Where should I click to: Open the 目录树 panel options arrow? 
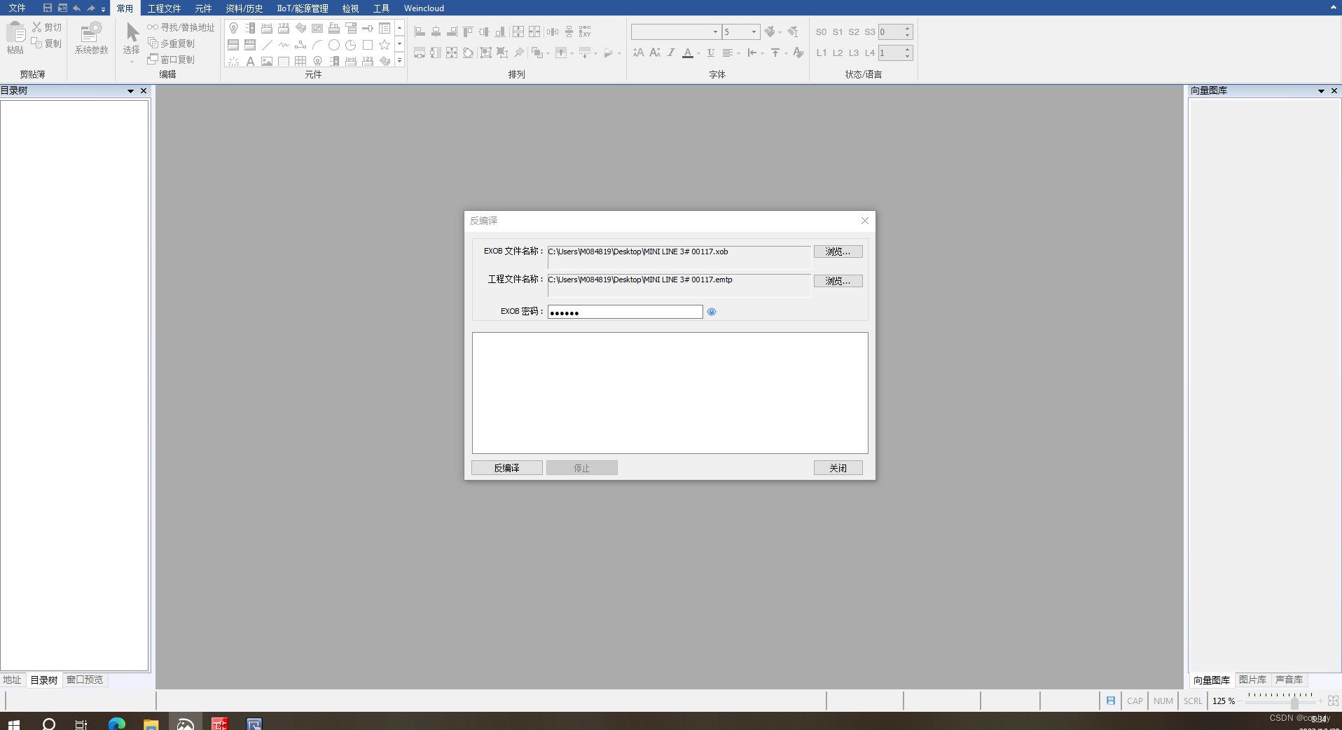130,91
